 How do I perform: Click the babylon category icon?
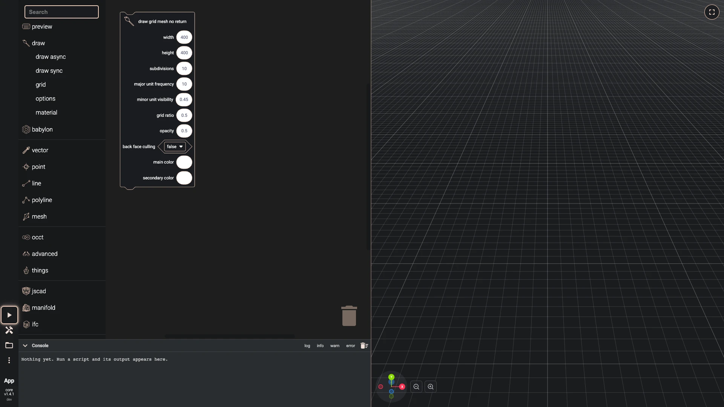[x=26, y=129]
